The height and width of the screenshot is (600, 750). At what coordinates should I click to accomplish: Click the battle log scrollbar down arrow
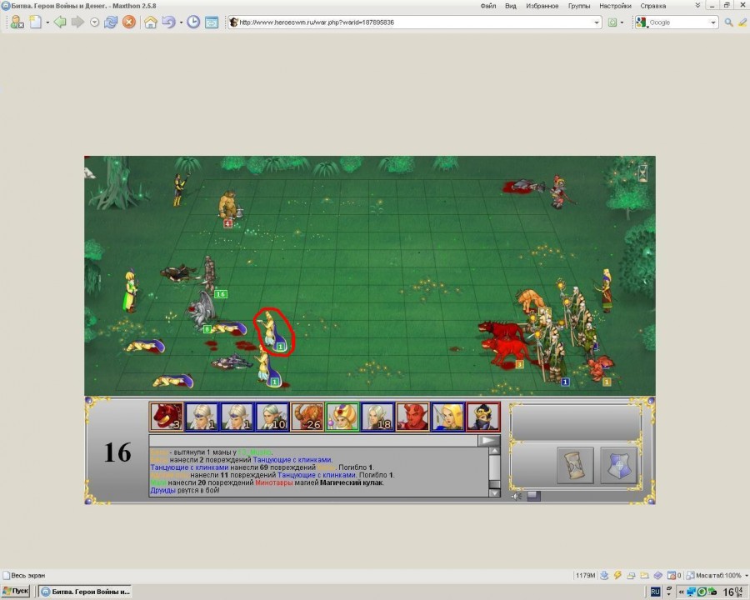click(x=494, y=492)
